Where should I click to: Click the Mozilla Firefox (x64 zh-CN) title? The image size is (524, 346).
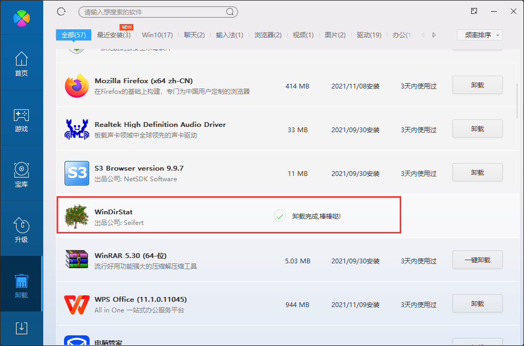click(x=144, y=81)
